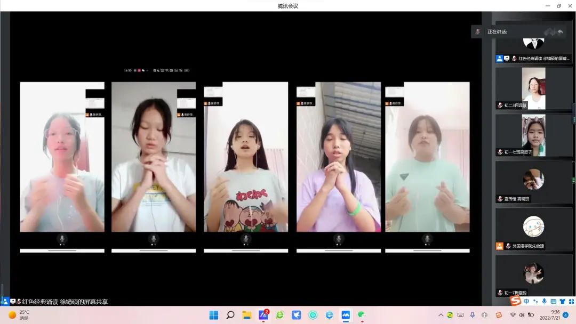Screen dimensions: 576x324
Task: Open the Sogou toolbox grid menu
Action: click(x=570, y=302)
